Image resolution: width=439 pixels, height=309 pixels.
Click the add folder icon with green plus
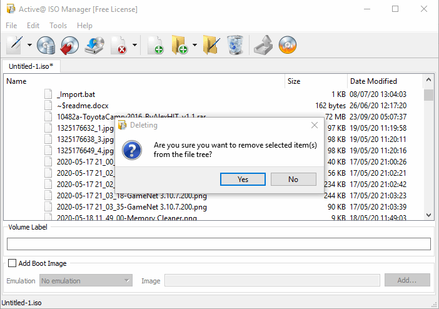click(x=179, y=45)
